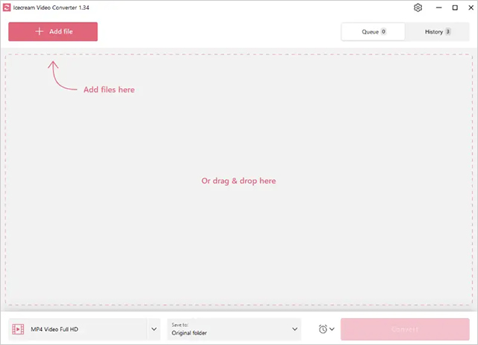Switch to the Queue tab

[373, 32]
